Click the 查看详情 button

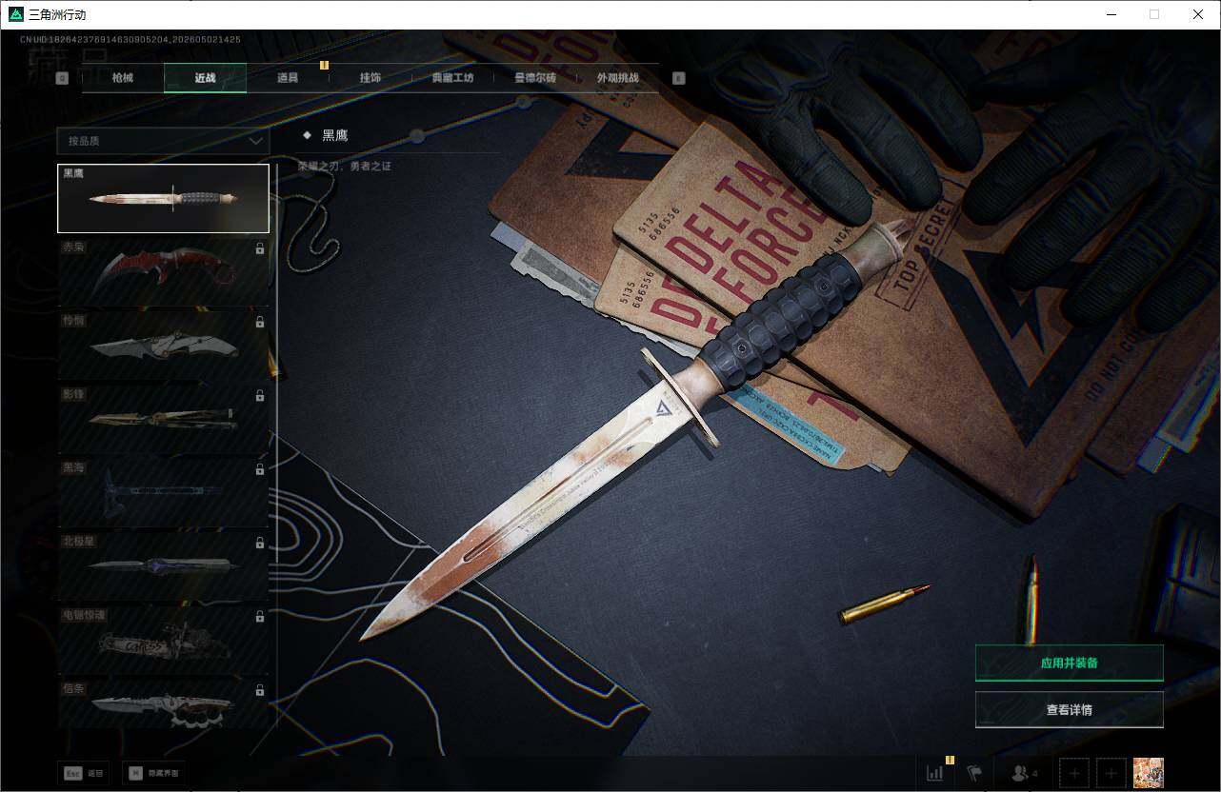pos(1069,710)
